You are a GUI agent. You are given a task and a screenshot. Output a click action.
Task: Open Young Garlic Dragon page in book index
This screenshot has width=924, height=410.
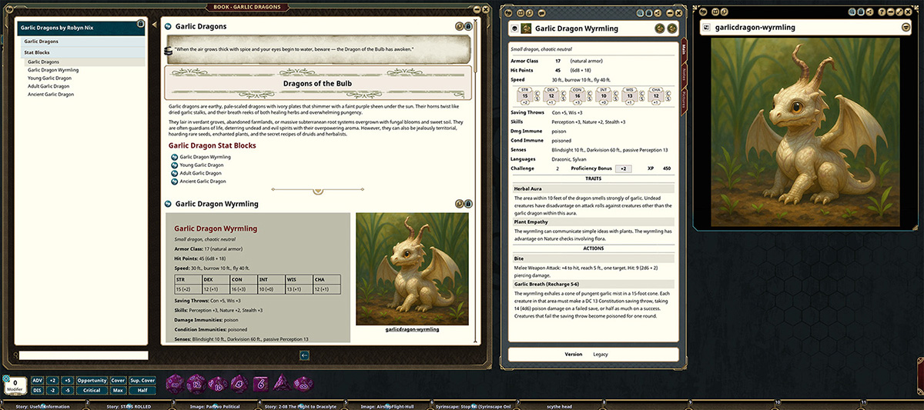click(x=50, y=78)
